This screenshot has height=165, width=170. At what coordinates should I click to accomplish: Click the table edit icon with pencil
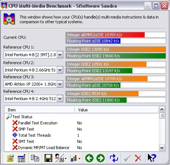click(21, 158)
